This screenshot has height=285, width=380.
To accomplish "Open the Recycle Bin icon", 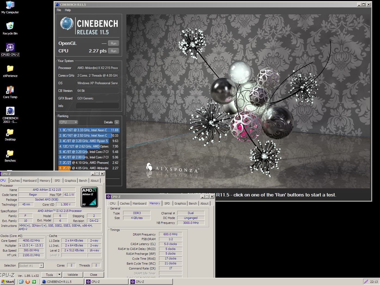I will 10,29.
